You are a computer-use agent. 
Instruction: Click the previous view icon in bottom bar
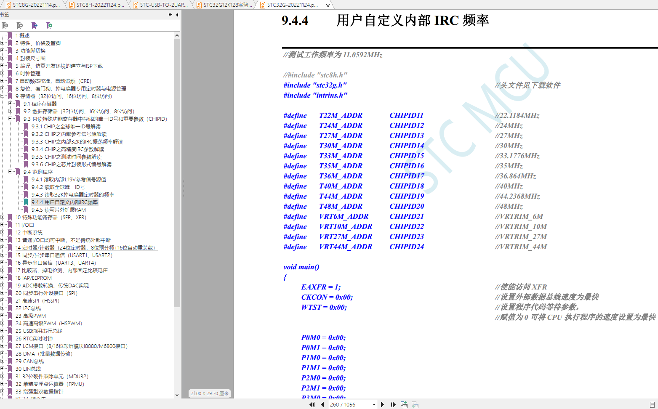(404, 404)
